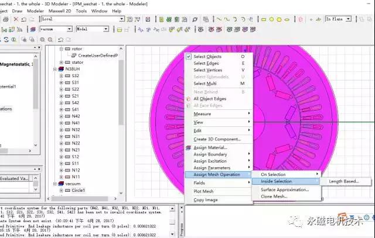Click Plot Mesh in context menu

tap(203, 191)
